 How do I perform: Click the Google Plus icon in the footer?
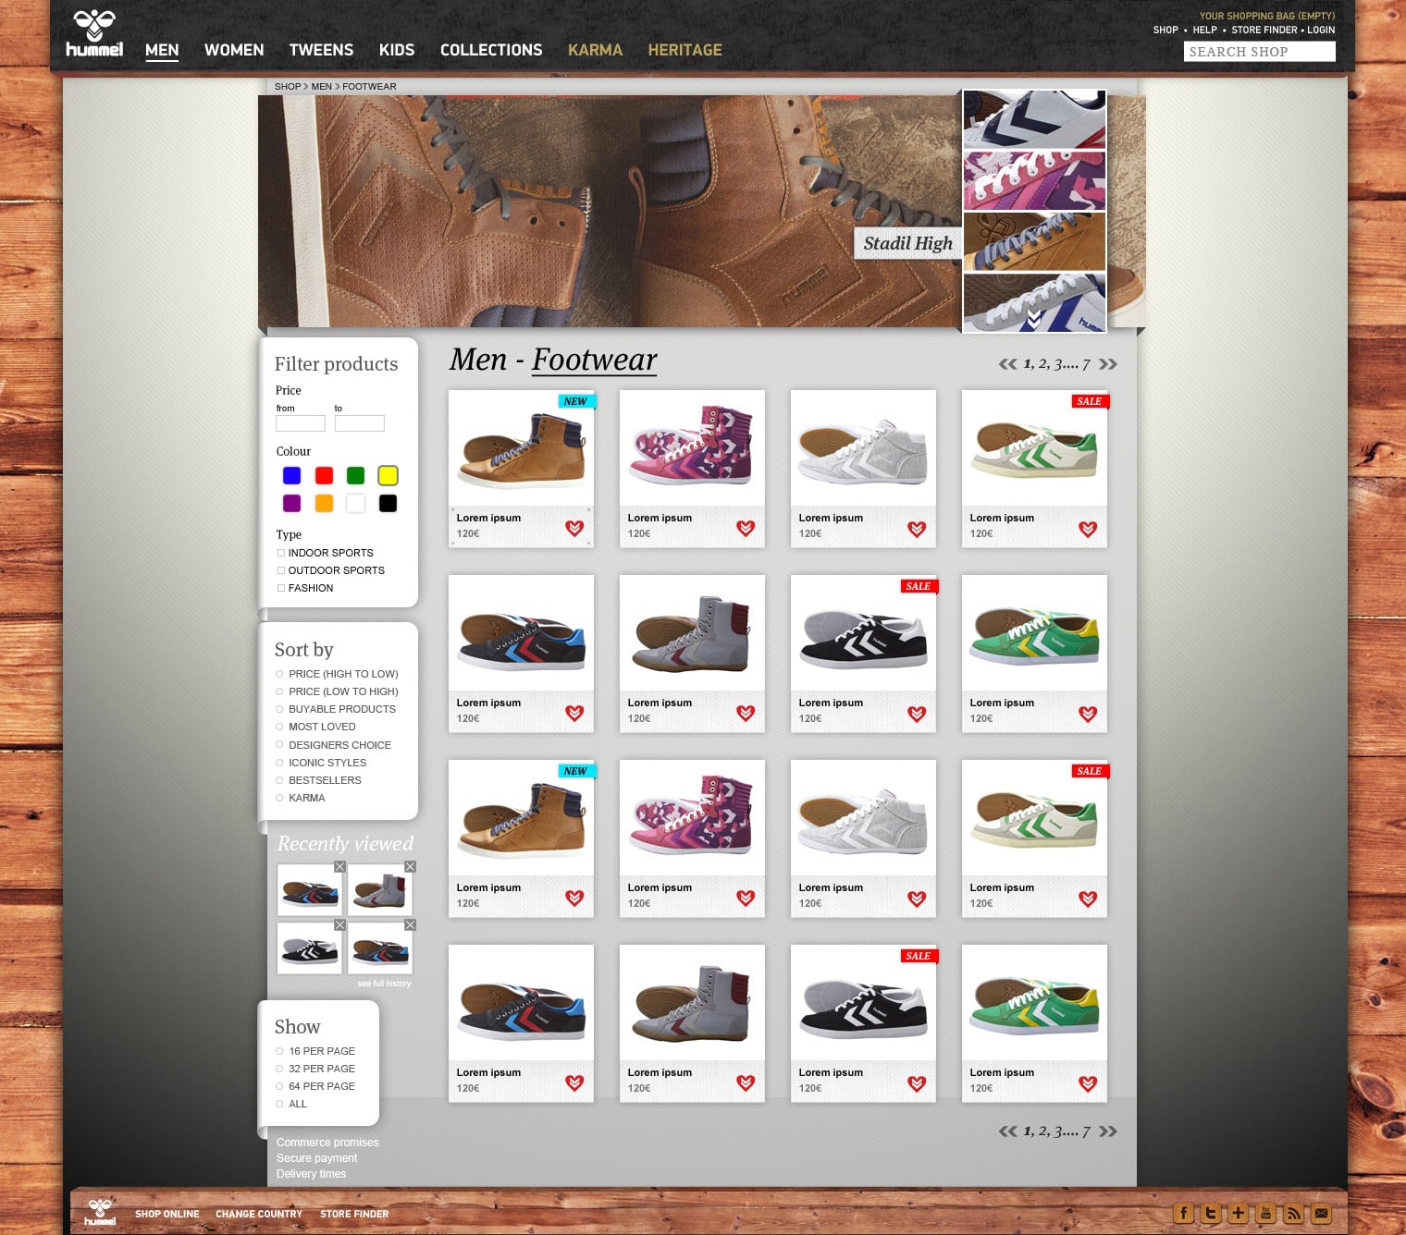point(1238,1214)
